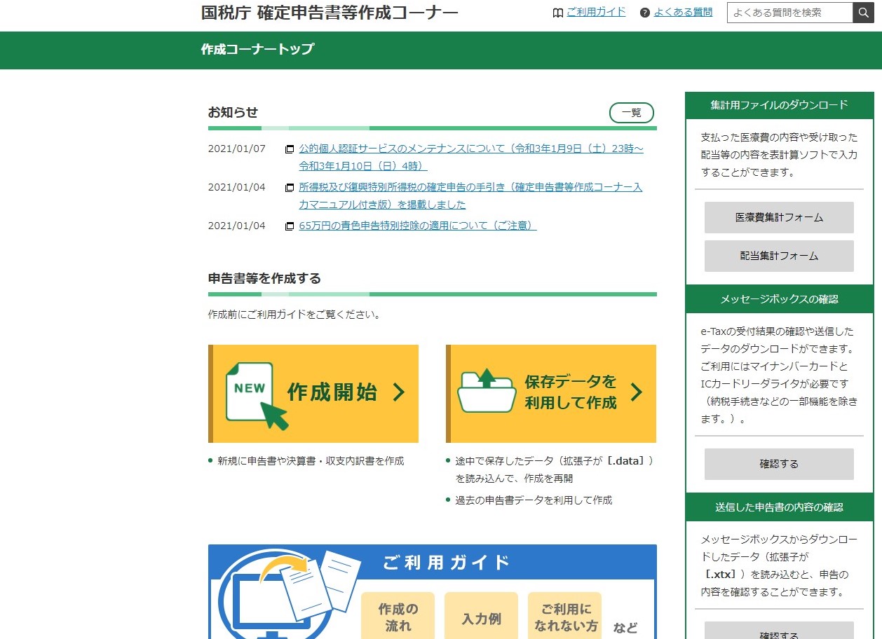
Task: Click the お知らせ section heading
Action: 233,112
